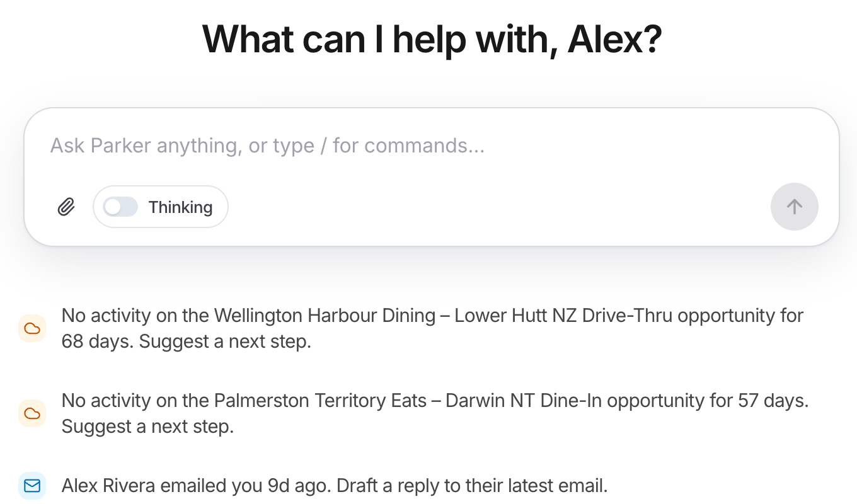The height and width of the screenshot is (504, 857).
Task: Click the cloud icon beside Wellington Harbour Dining suggestion
Action: 32,328
